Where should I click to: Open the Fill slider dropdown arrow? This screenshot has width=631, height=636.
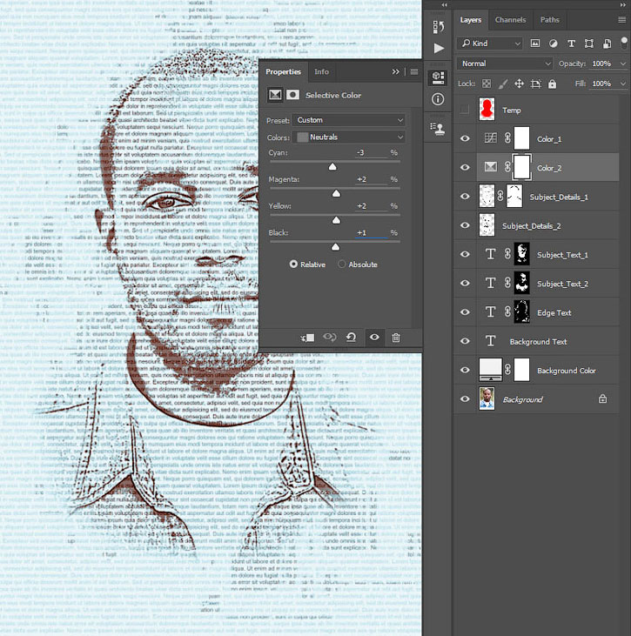tap(622, 84)
